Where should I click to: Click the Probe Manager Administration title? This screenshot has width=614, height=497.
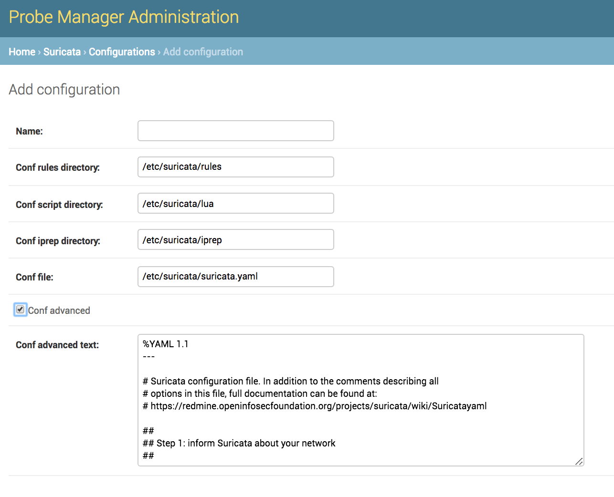click(x=124, y=17)
